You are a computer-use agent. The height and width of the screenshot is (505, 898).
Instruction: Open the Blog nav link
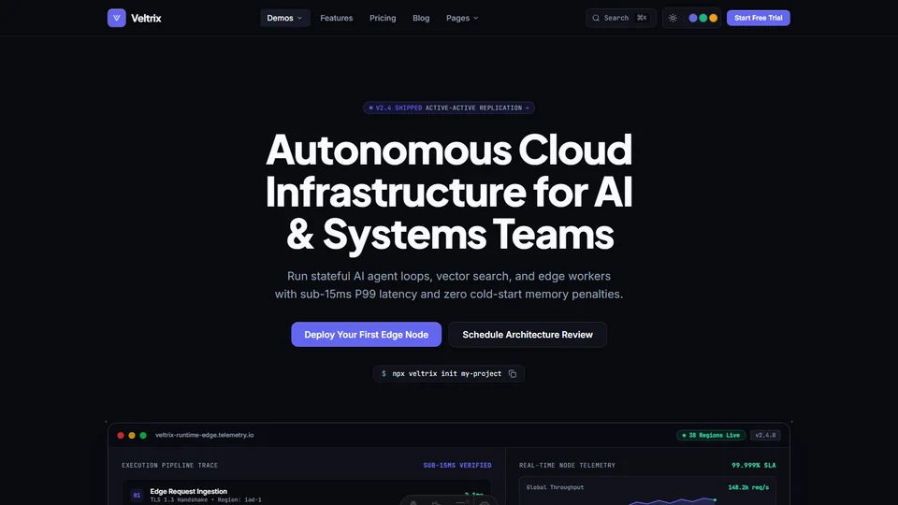(421, 18)
